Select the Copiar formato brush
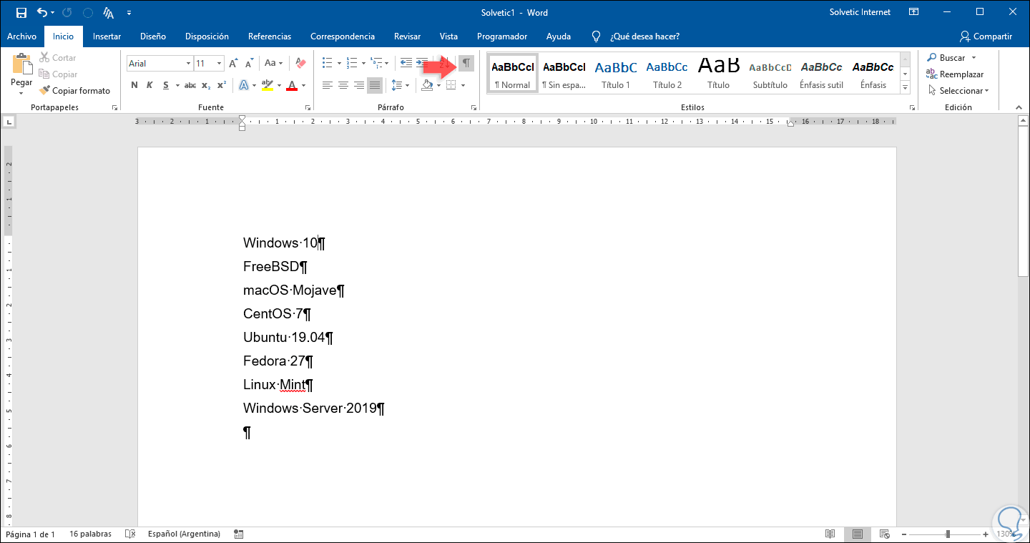This screenshot has width=1030, height=543. coord(75,91)
